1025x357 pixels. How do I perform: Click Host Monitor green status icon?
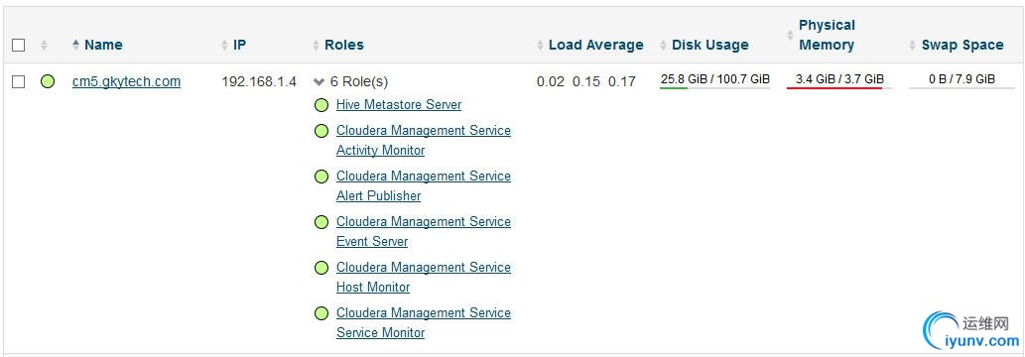320,268
